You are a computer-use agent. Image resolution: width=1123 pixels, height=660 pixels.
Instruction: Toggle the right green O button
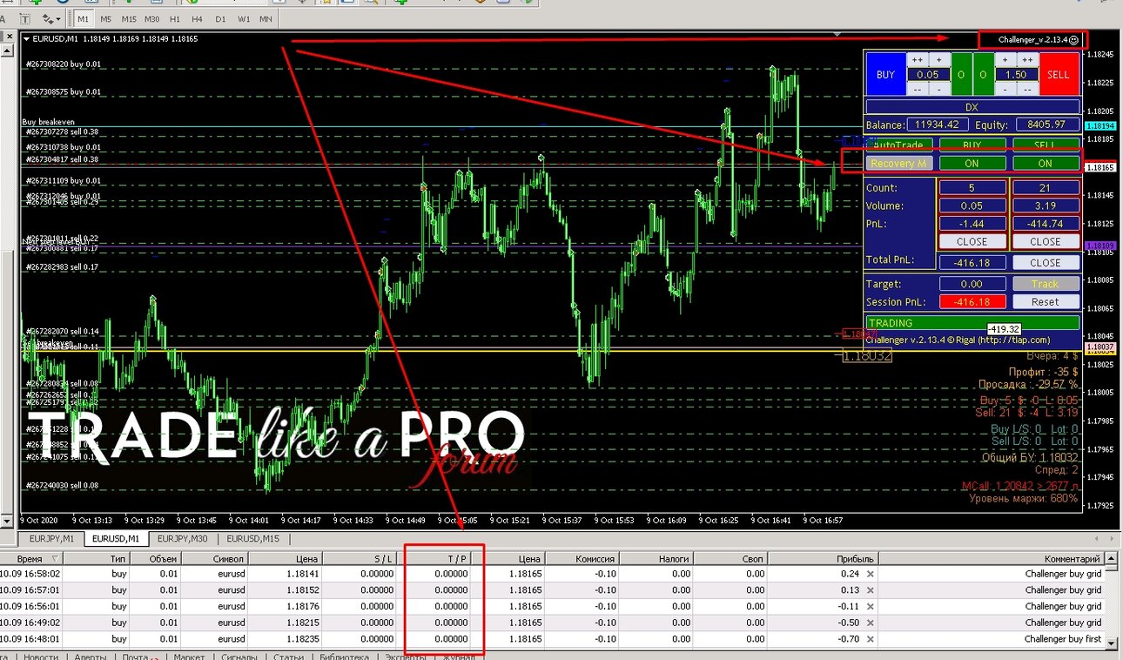(x=983, y=75)
